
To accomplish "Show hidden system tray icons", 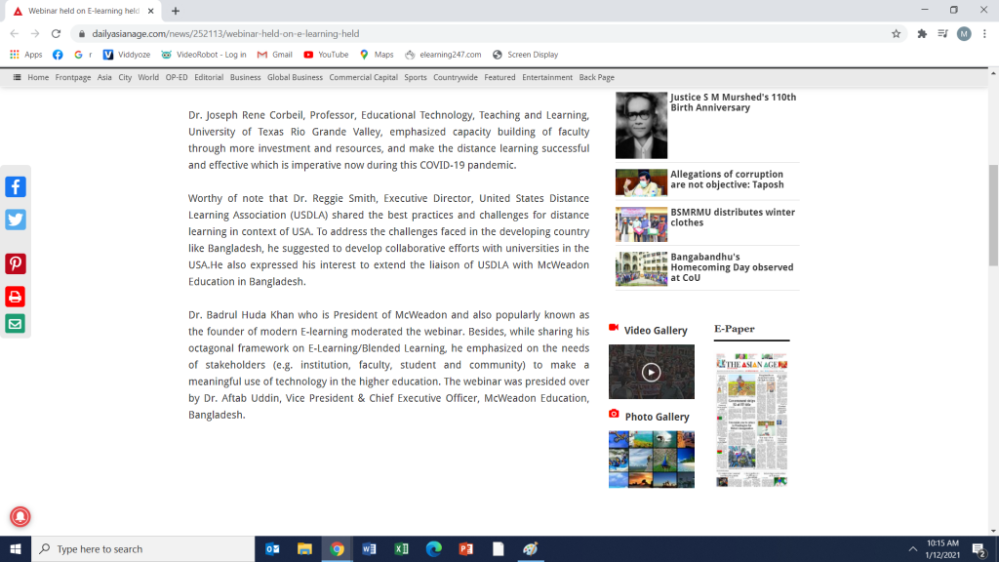I will point(913,549).
